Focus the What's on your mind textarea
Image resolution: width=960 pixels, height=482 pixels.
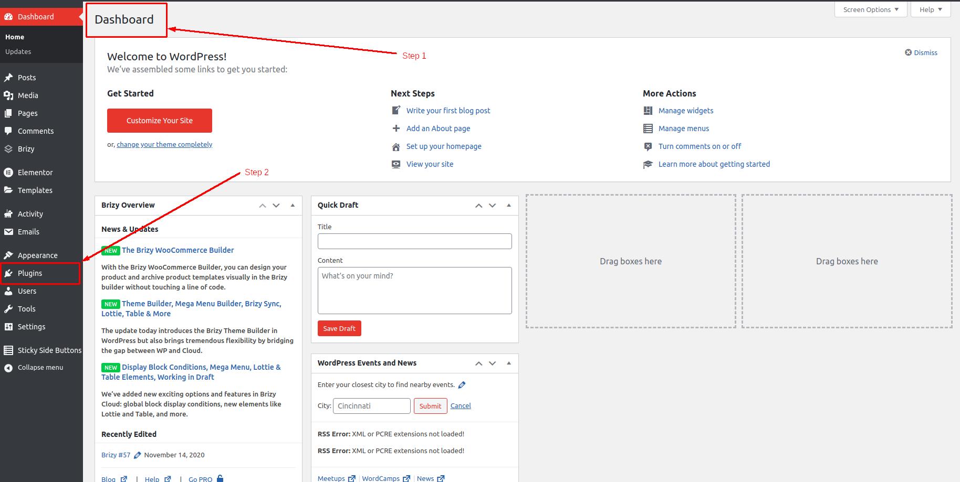[x=414, y=291]
